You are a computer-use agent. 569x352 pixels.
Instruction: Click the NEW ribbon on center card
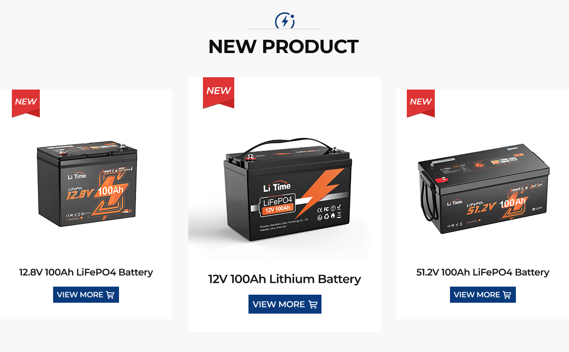coord(219,92)
